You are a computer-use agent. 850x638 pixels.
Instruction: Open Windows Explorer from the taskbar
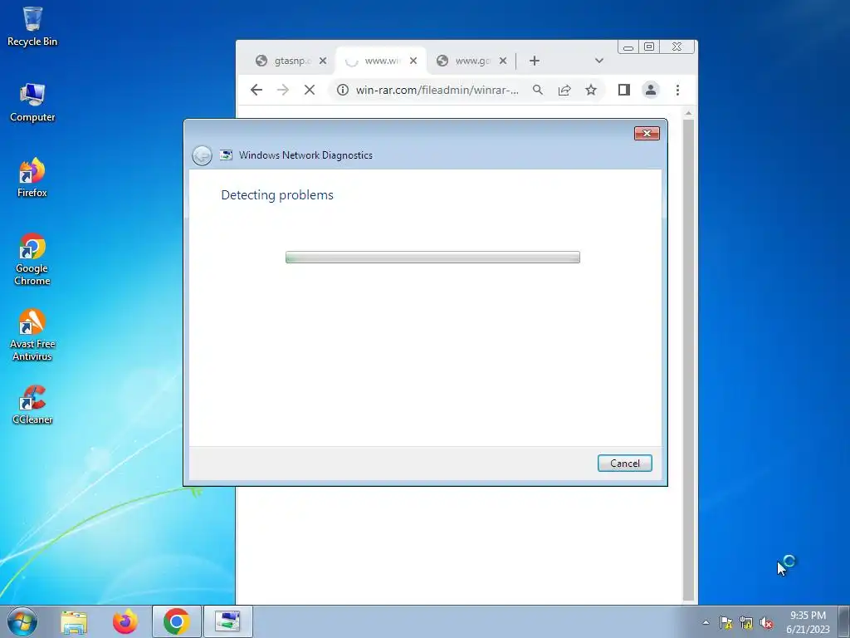(74, 621)
